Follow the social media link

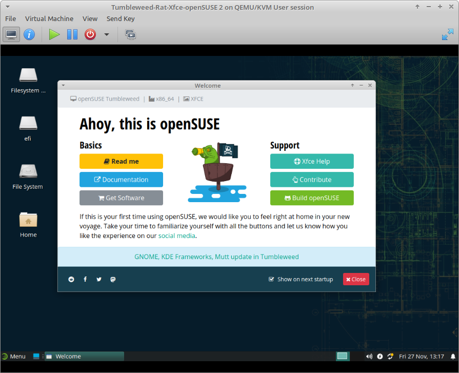click(176, 236)
